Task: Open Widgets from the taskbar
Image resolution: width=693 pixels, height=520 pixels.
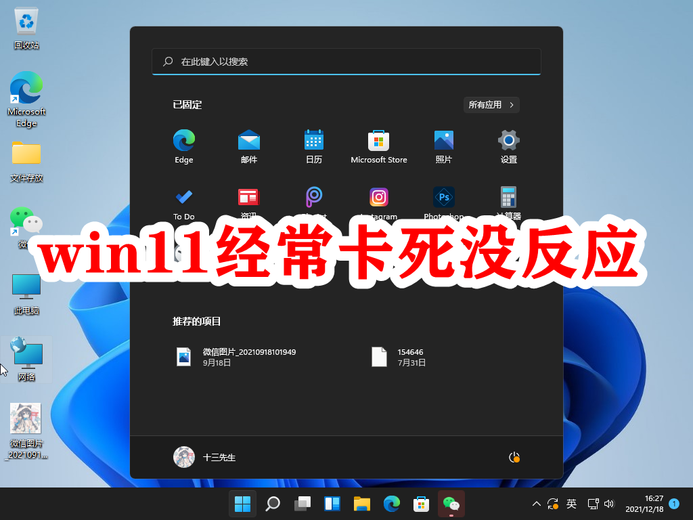Action: (x=332, y=504)
